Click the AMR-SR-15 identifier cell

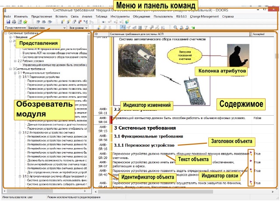pyautogui.click(x=103, y=129)
